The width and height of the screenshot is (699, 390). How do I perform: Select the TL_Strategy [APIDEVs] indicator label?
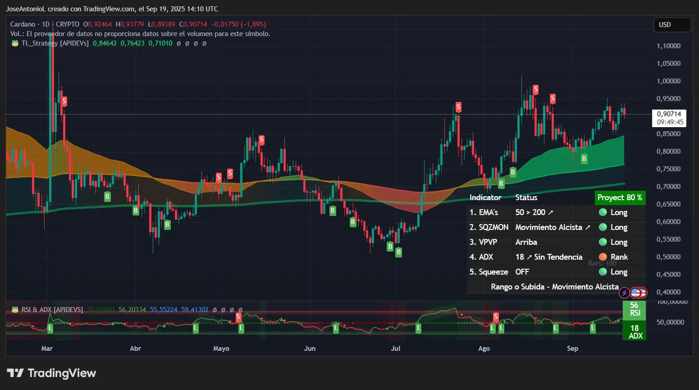55,43
